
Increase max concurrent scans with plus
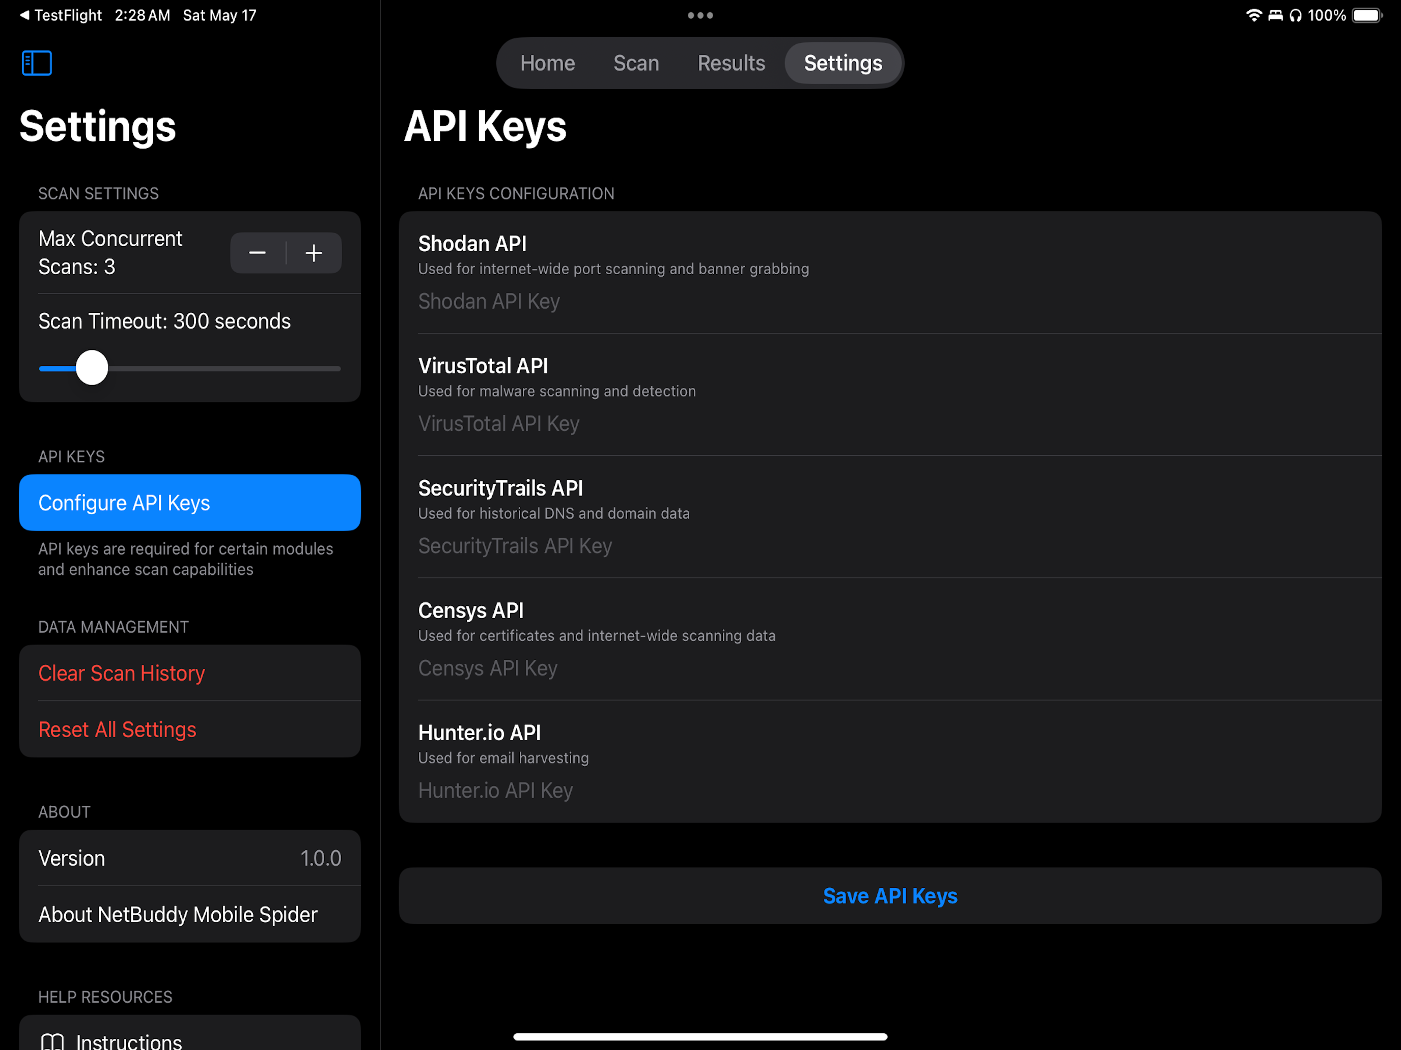coord(314,253)
